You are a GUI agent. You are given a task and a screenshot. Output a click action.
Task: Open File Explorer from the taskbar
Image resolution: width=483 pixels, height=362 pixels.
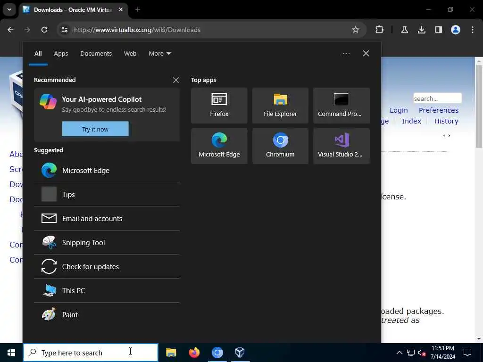click(x=171, y=353)
